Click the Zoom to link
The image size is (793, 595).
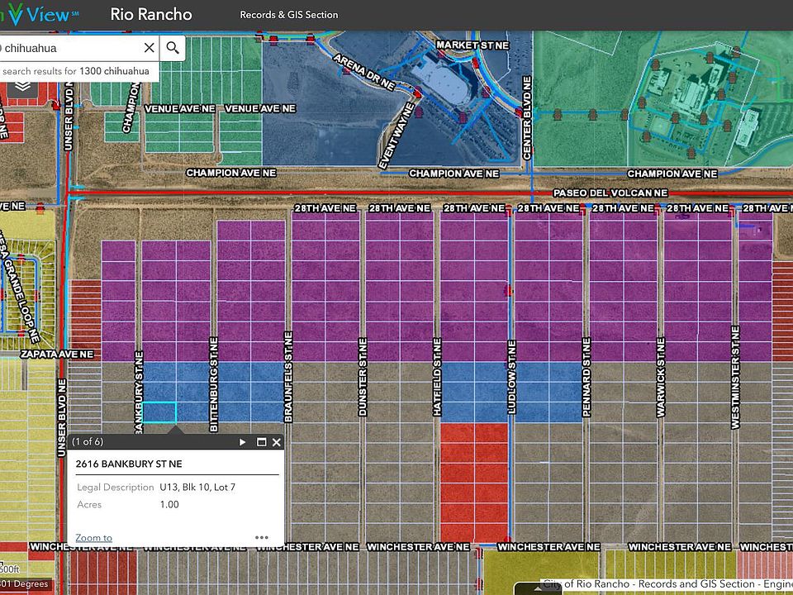pyautogui.click(x=93, y=538)
